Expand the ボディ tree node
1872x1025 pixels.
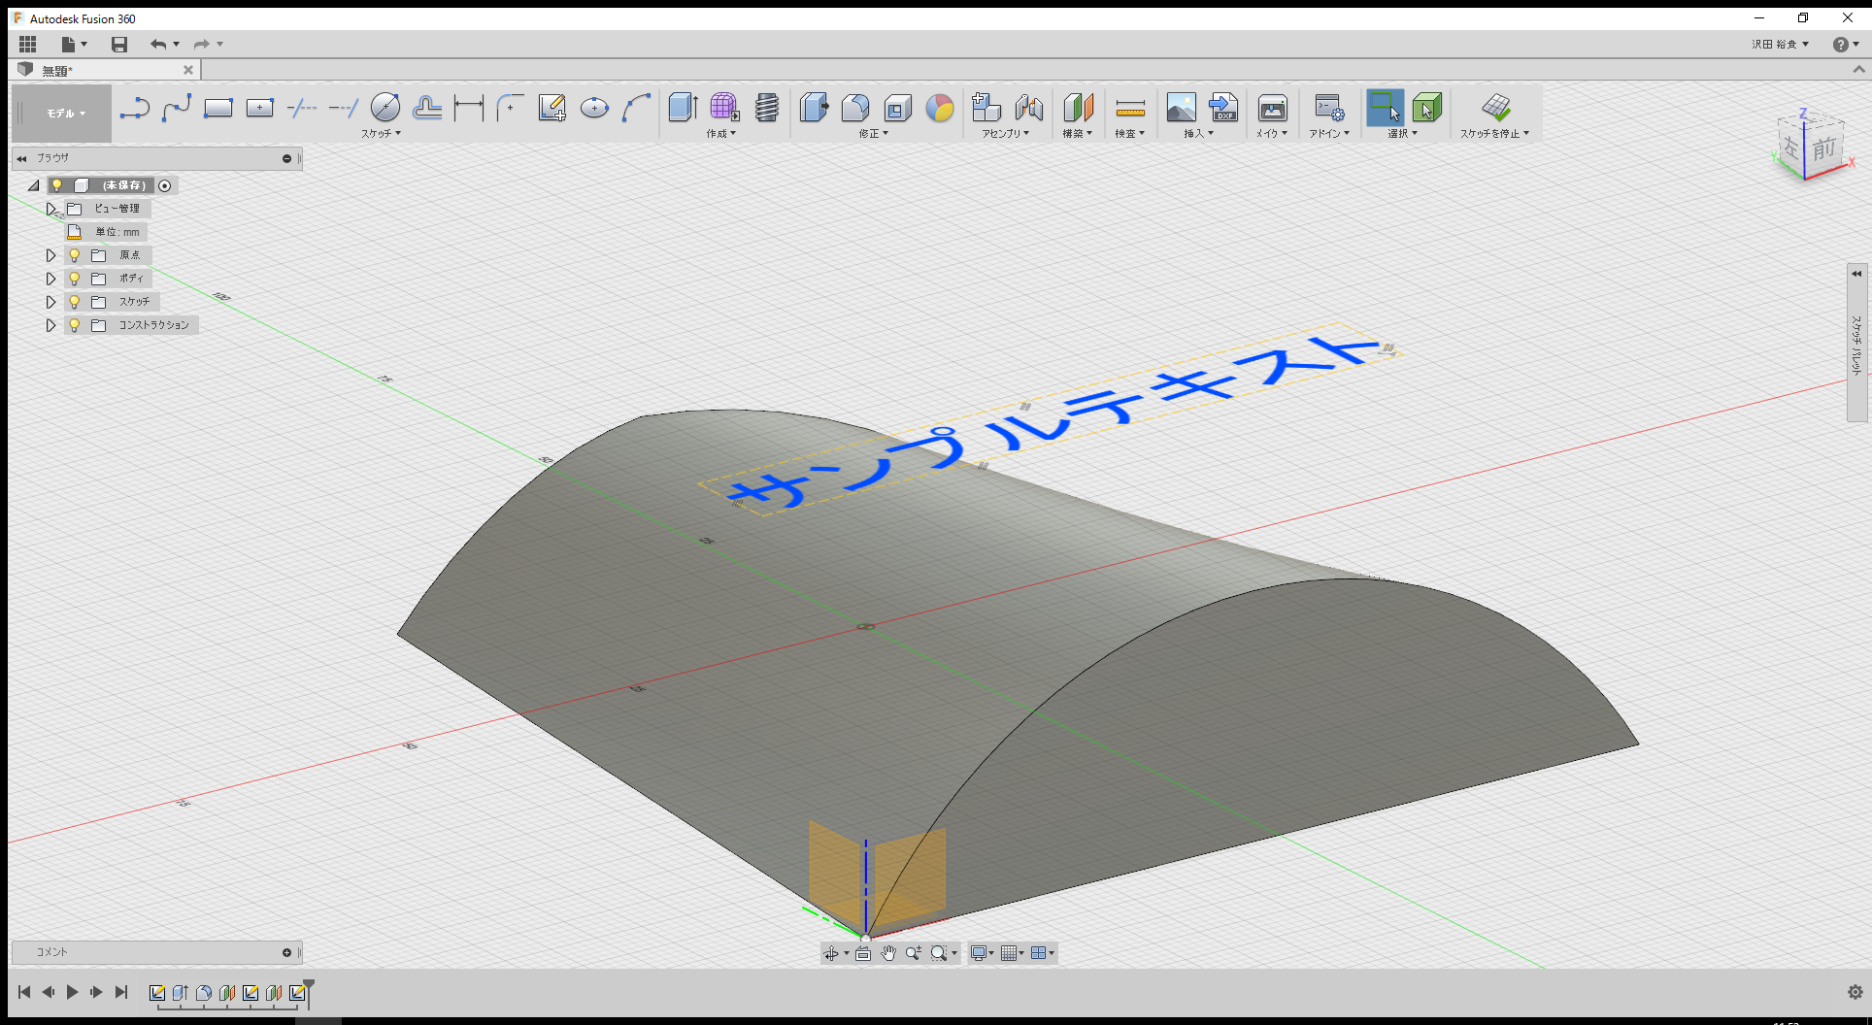point(51,279)
